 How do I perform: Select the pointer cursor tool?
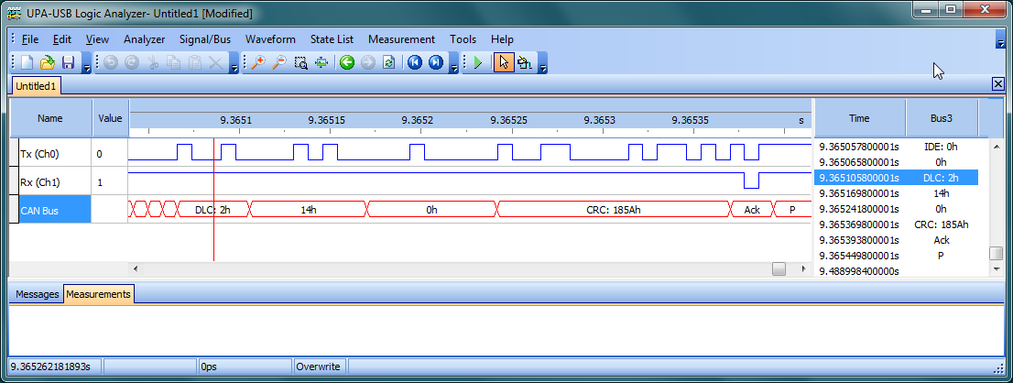pyautogui.click(x=504, y=62)
